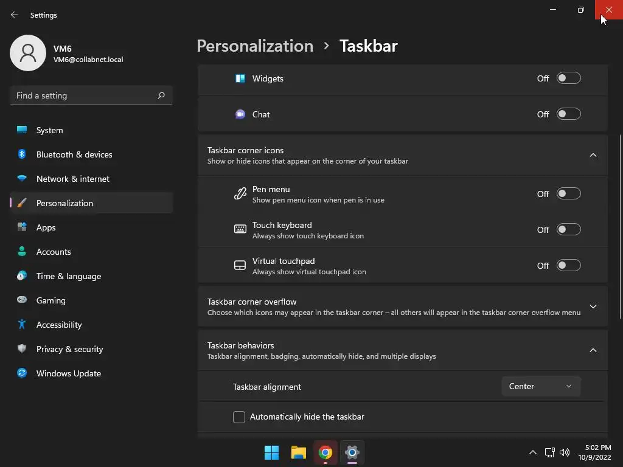The width and height of the screenshot is (623, 467).
Task: Click the VM6 user profile avatar
Action: pyautogui.click(x=27, y=53)
